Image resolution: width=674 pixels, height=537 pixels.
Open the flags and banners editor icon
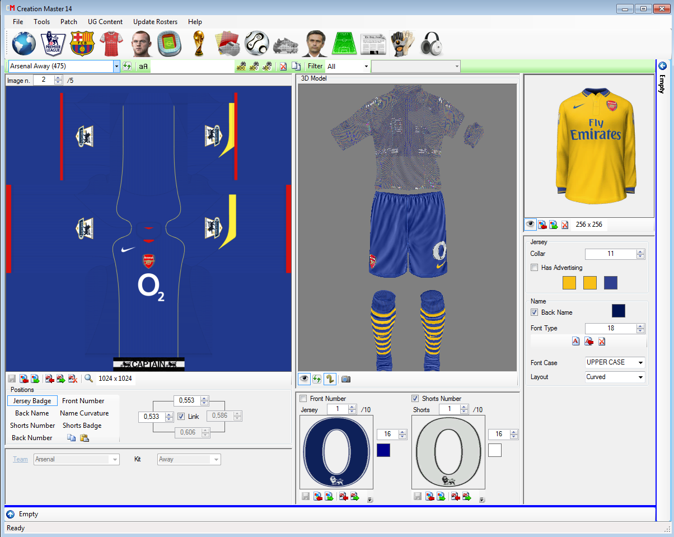pyautogui.click(x=228, y=43)
